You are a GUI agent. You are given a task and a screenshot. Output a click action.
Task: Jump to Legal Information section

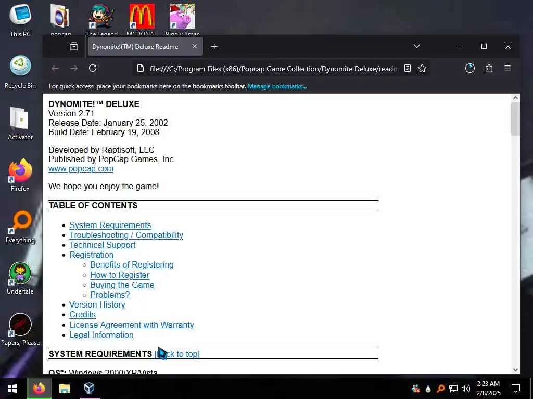(x=101, y=335)
